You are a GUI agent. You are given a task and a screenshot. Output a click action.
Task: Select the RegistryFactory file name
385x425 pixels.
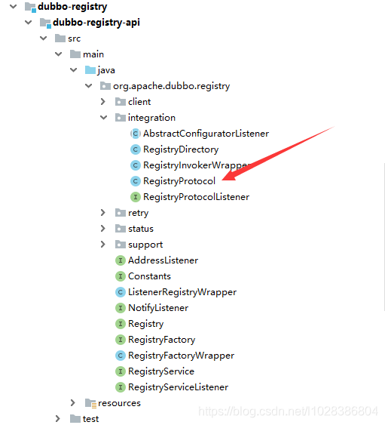pos(162,340)
